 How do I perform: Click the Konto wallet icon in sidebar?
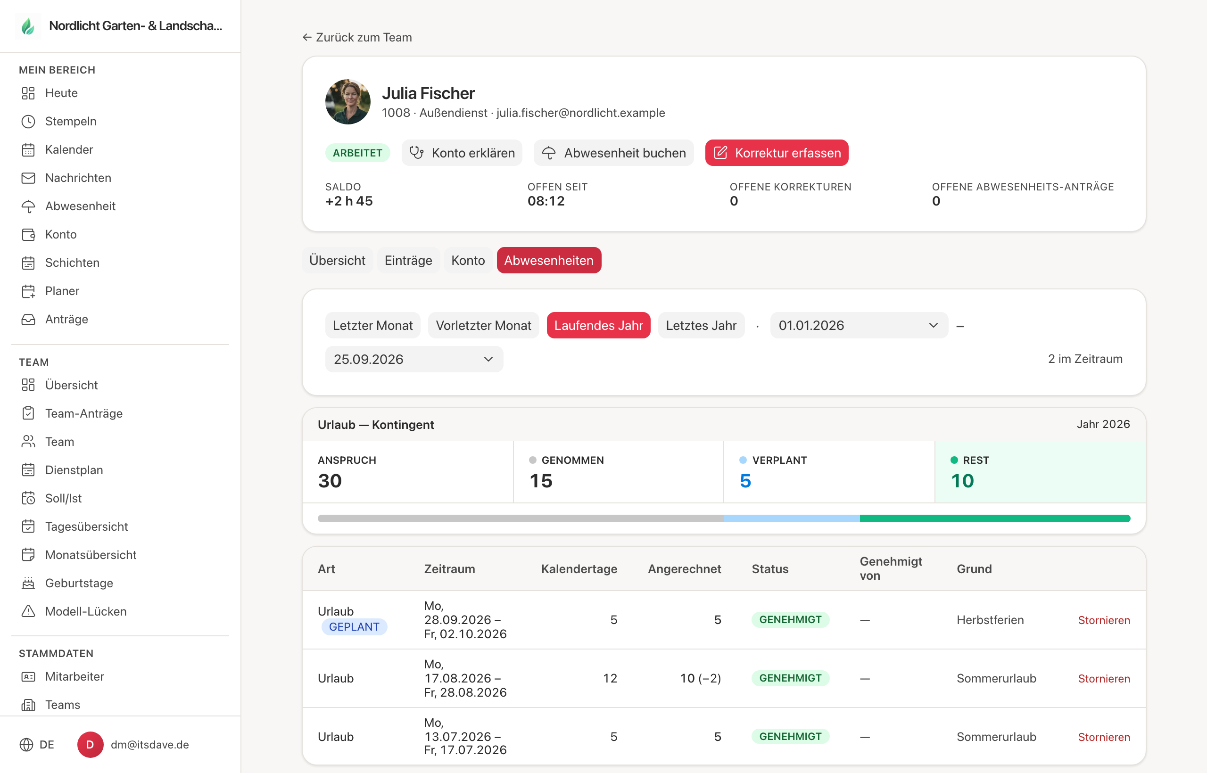(x=28, y=234)
